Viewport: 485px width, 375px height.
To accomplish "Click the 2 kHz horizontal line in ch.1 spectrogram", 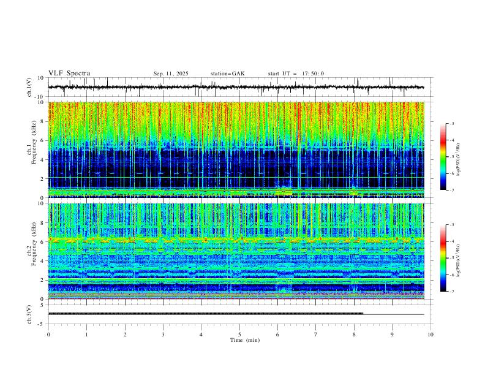I will (x=236, y=177).
